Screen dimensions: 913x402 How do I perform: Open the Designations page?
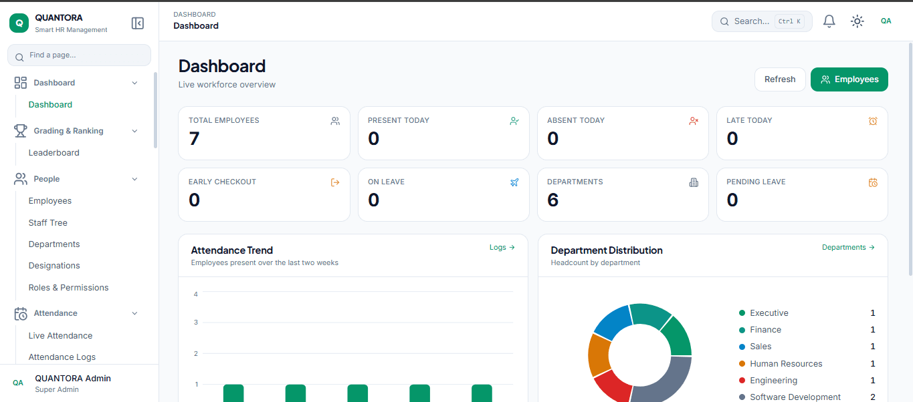(x=54, y=266)
